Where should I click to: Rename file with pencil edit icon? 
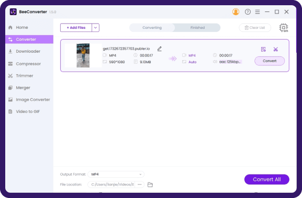click(x=160, y=49)
